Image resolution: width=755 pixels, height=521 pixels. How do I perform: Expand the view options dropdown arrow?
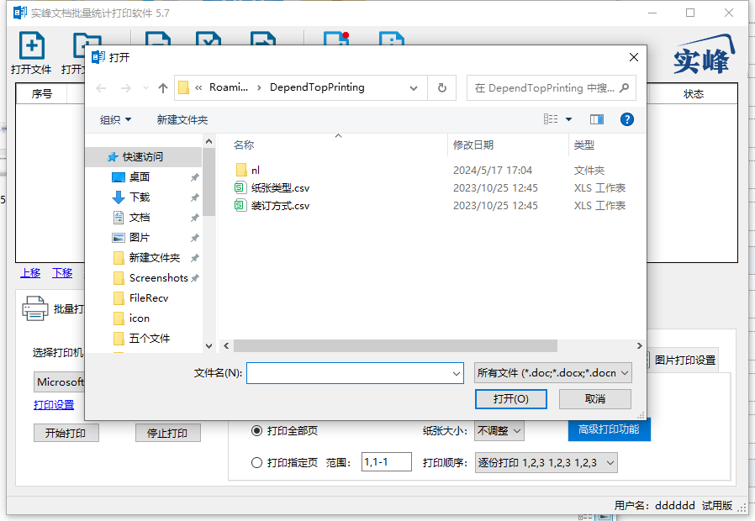(x=568, y=118)
